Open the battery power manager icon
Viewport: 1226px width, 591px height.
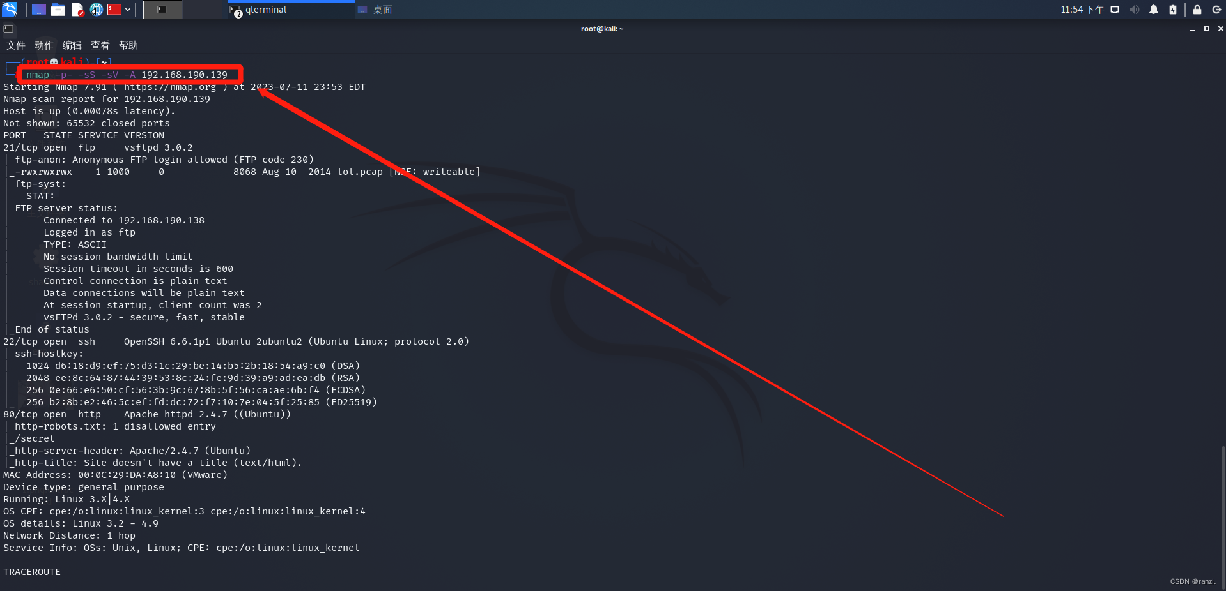coord(1173,10)
